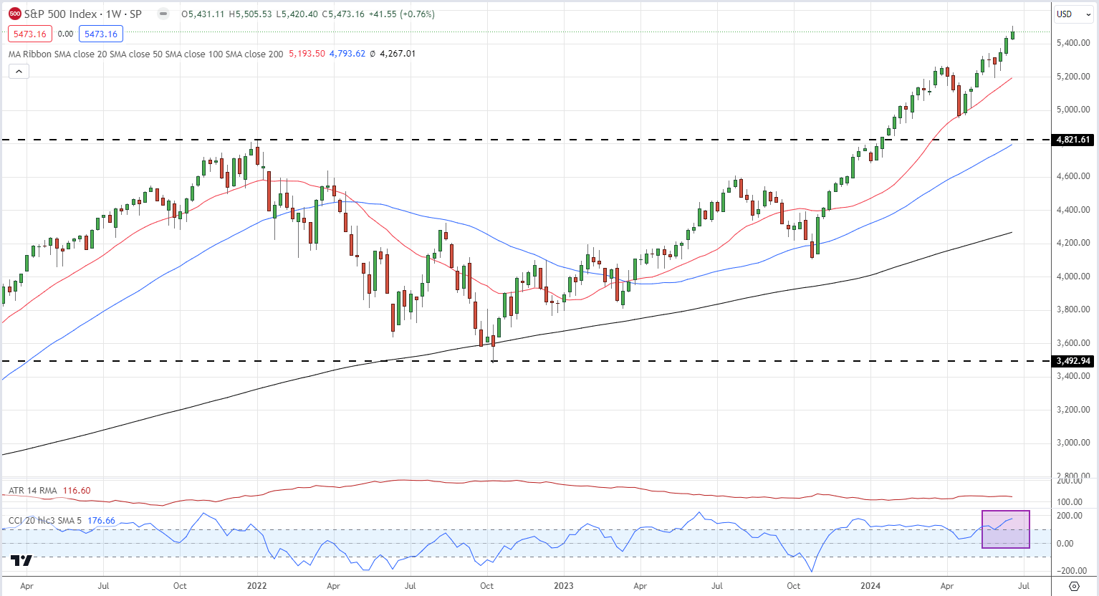The height and width of the screenshot is (596, 1099).
Task: Click the close value C5,473.16
Action: [x=343, y=14]
